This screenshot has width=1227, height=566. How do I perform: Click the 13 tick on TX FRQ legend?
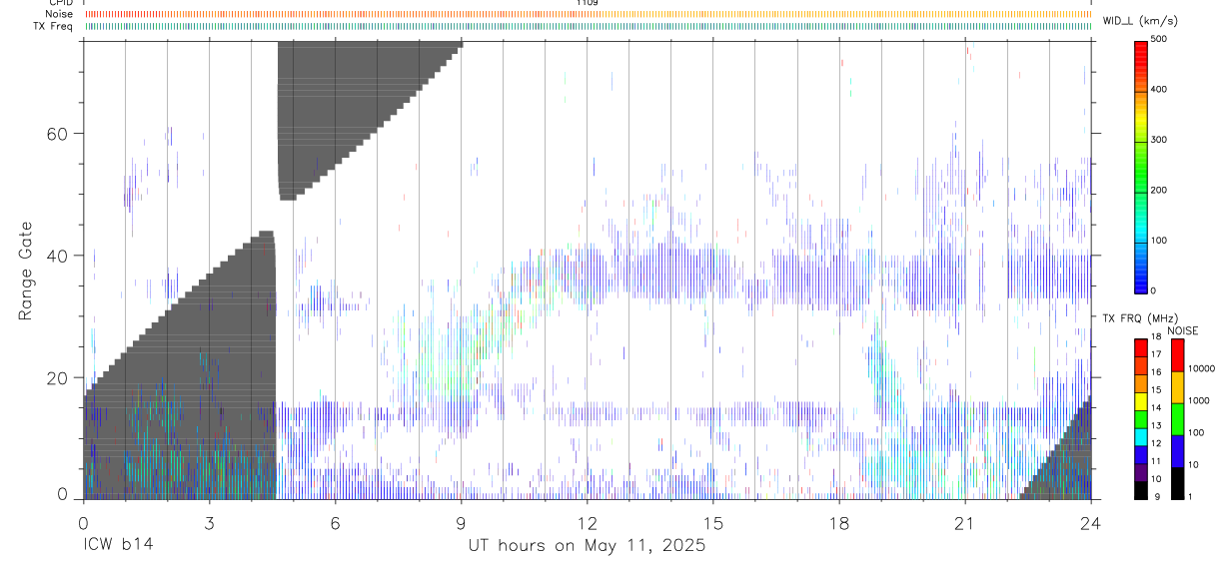point(1157,426)
